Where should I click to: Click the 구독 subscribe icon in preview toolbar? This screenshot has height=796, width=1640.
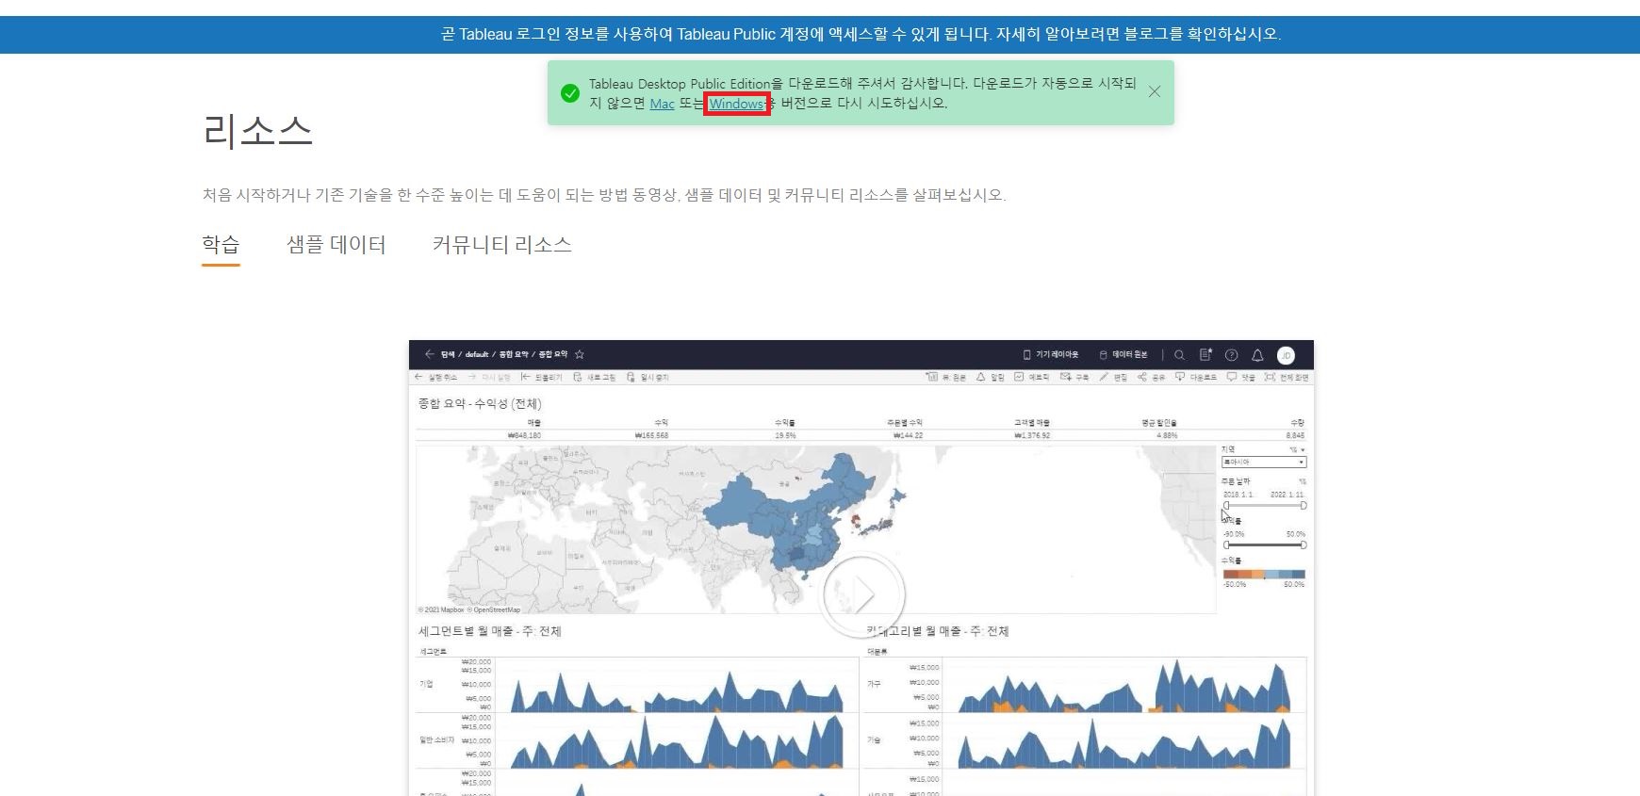tap(1065, 377)
